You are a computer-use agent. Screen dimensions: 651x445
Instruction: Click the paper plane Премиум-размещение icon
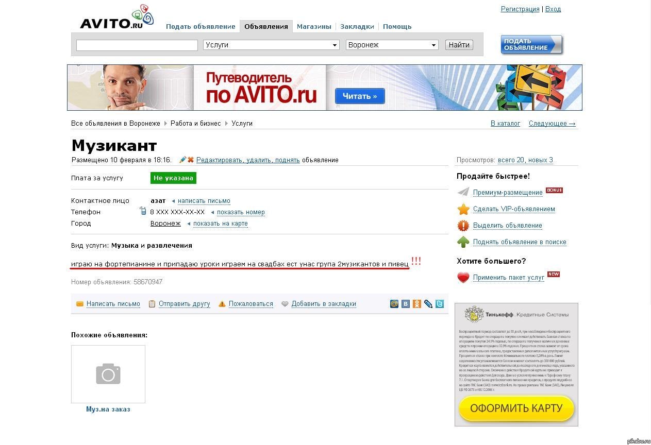(x=463, y=192)
